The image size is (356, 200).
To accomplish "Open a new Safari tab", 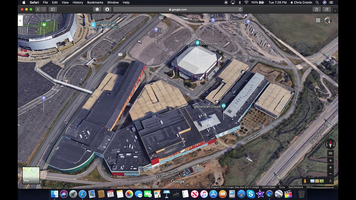I will pyautogui.click(x=335, y=11).
